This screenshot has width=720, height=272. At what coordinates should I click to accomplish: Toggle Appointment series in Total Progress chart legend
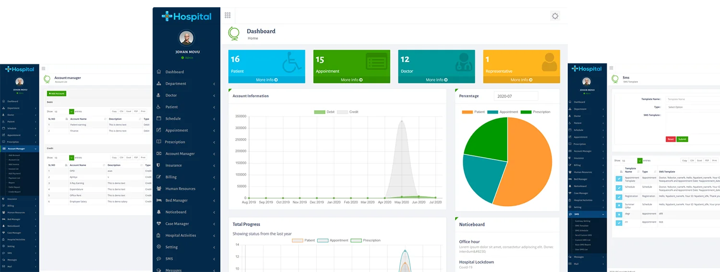[x=333, y=240]
